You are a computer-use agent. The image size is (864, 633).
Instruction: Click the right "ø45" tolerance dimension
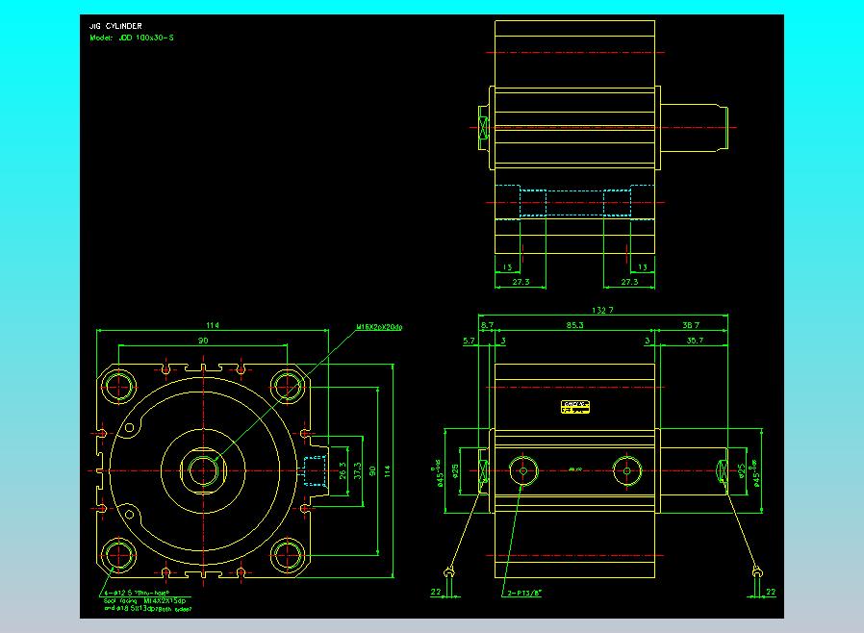[755, 473]
